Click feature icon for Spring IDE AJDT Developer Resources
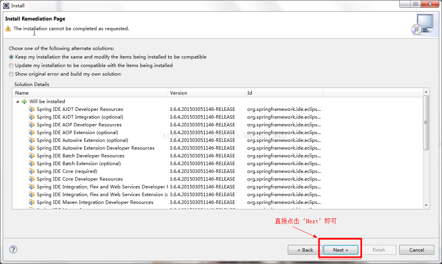This screenshot has height=264, width=442. [x=32, y=109]
